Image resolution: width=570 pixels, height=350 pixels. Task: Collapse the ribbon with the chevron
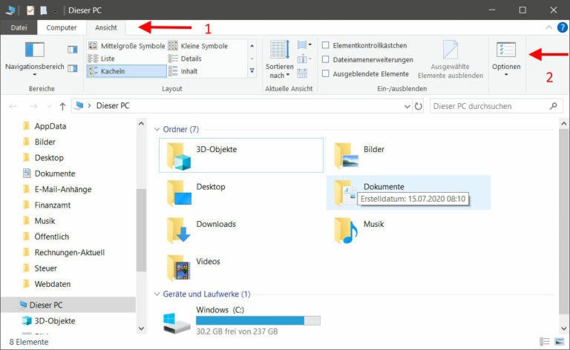(549, 27)
